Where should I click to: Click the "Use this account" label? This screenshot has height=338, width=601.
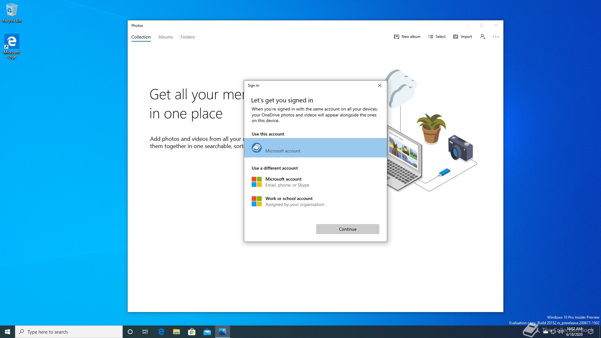[x=268, y=134]
